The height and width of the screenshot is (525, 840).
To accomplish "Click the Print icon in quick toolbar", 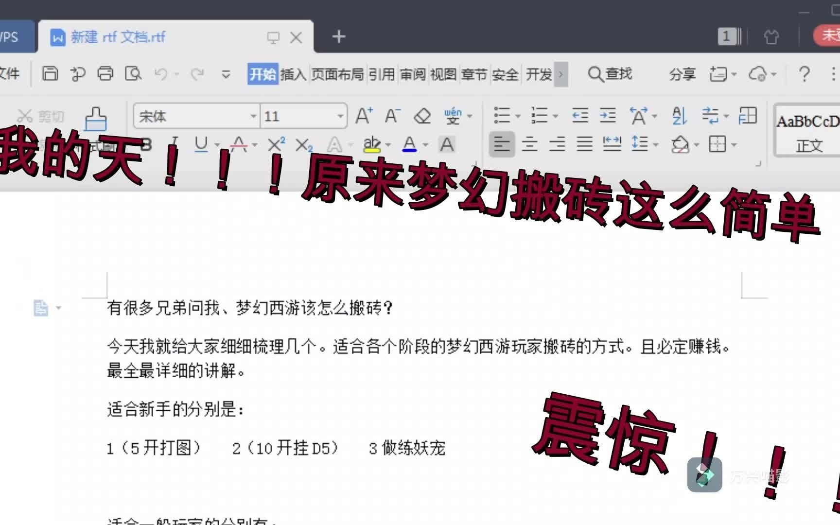I will coord(105,74).
